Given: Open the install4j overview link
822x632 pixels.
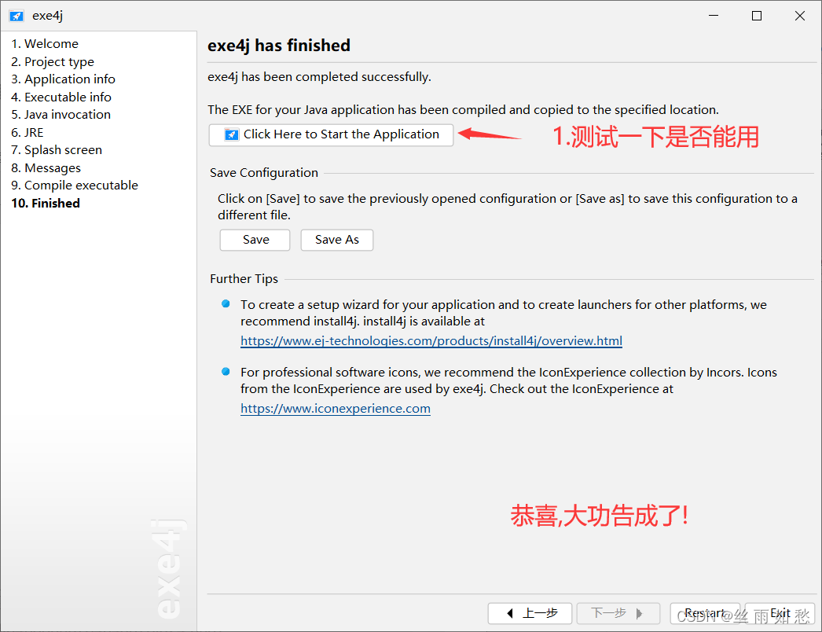Looking at the screenshot, I should click(x=431, y=341).
